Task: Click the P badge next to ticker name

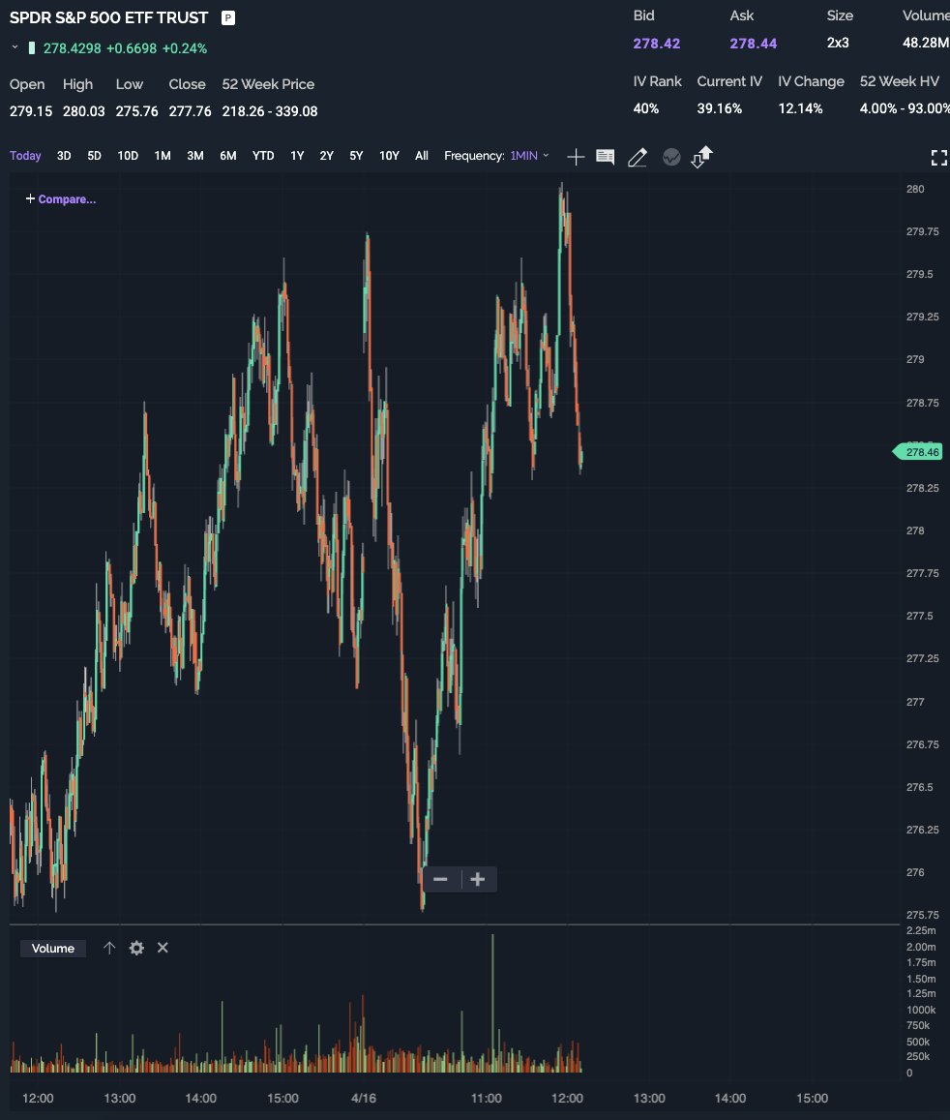Action: click(x=228, y=17)
